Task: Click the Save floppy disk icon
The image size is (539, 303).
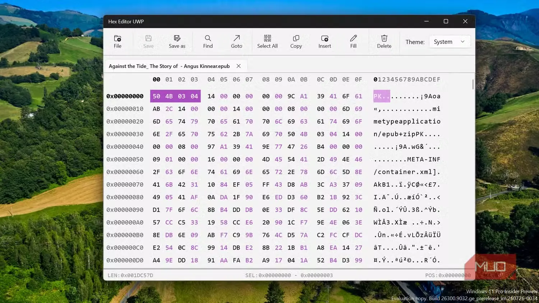Action: pyautogui.click(x=148, y=42)
